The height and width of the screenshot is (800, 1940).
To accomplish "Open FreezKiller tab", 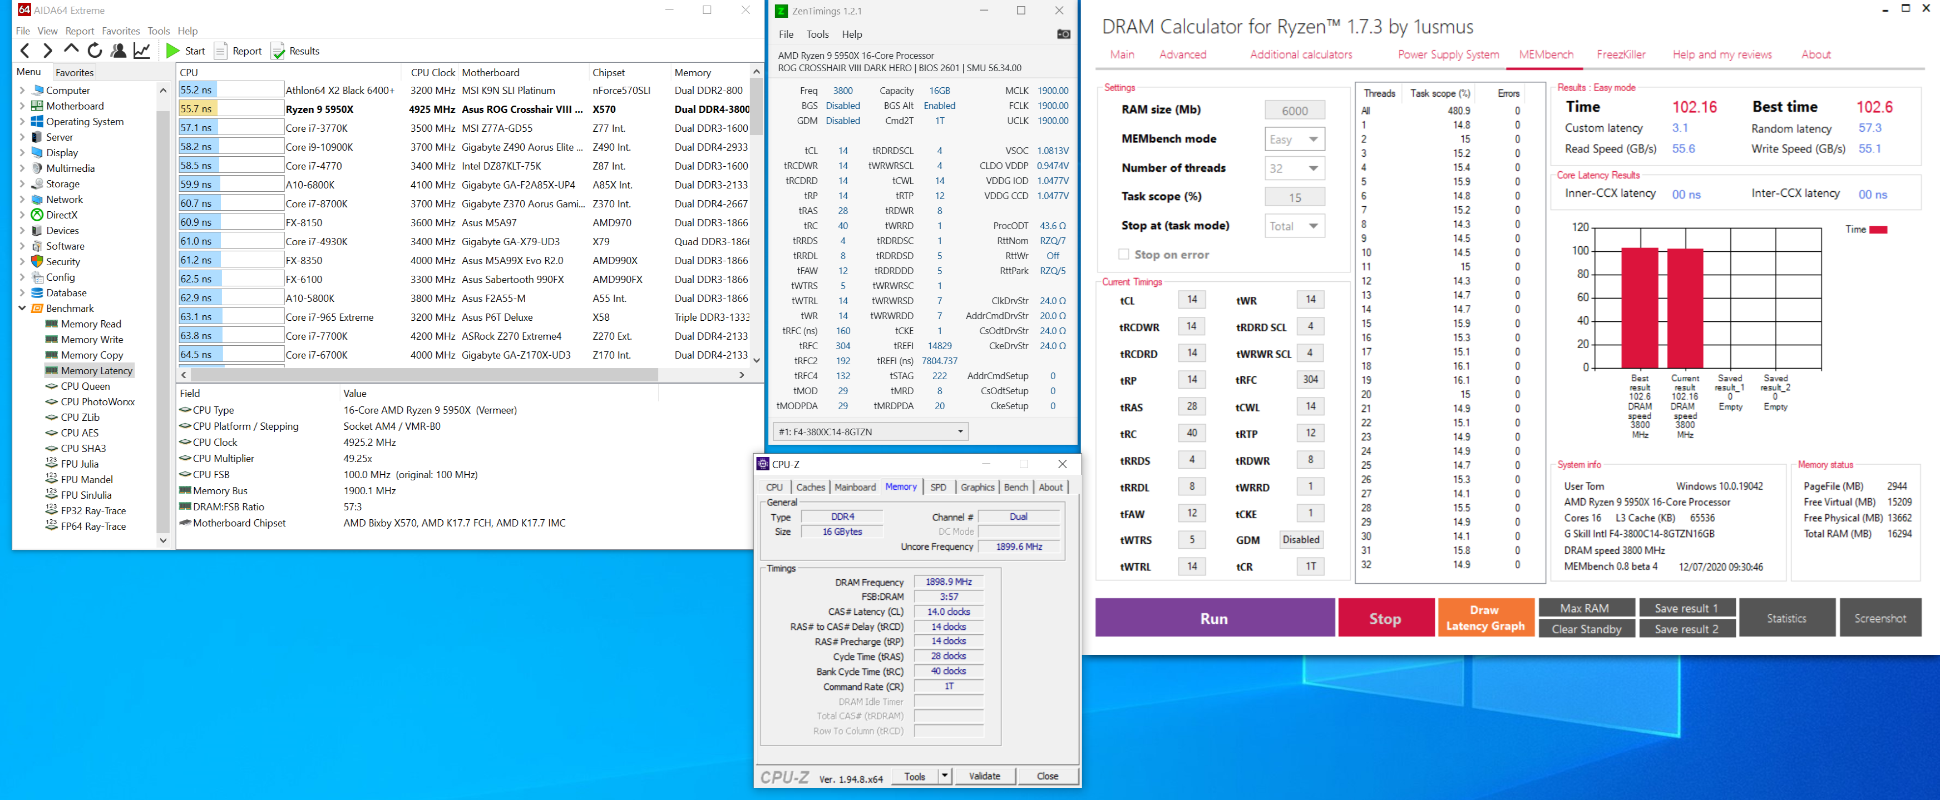I will point(1621,54).
